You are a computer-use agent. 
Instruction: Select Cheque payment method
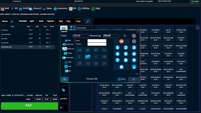coord(68,53)
